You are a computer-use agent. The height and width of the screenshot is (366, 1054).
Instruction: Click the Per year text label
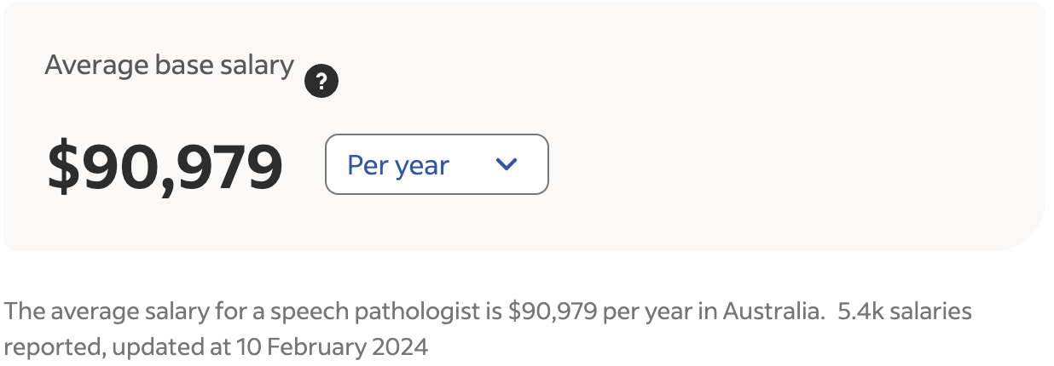pyautogui.click(x=398, y=165)
